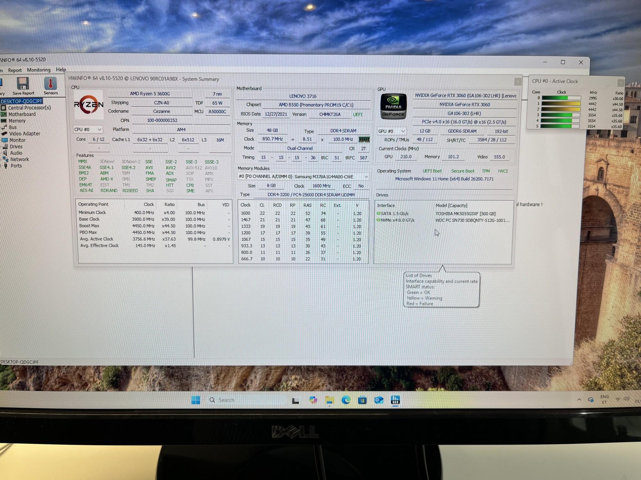Open the GPU #0 selector dropdown

[392, 131]
